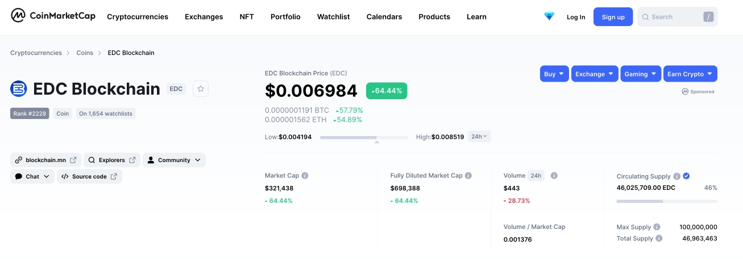Add EDC Blockchain to watchlist star

[201, 88]
